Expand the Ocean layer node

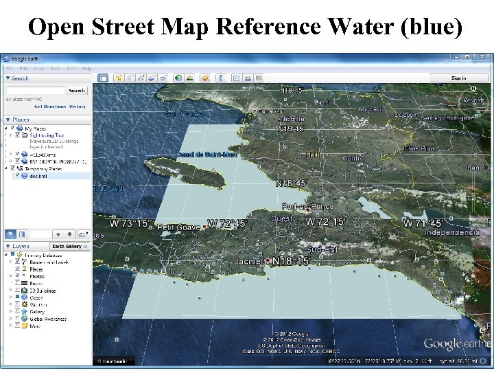[11, 297]
